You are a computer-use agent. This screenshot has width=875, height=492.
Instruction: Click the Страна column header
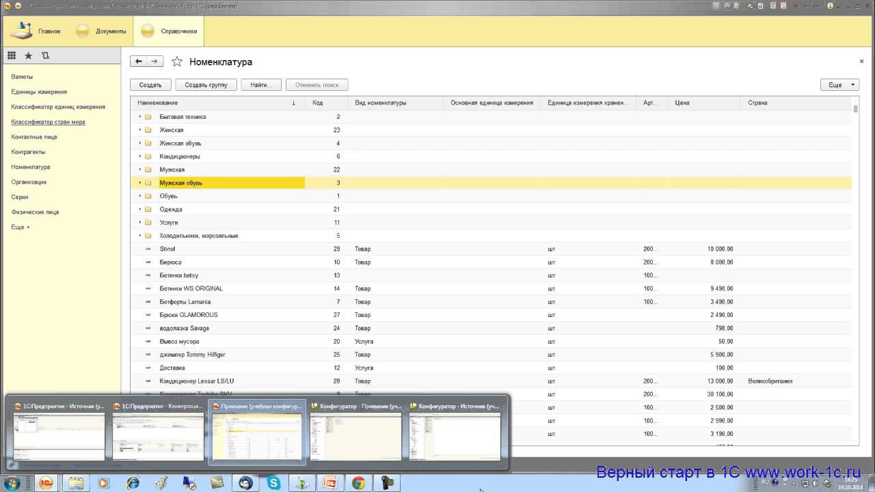coord(796,103)
